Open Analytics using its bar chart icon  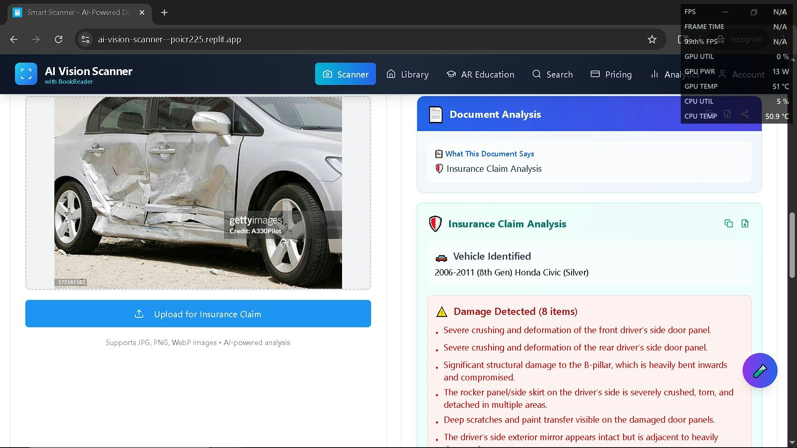click(x=655, y=74)
